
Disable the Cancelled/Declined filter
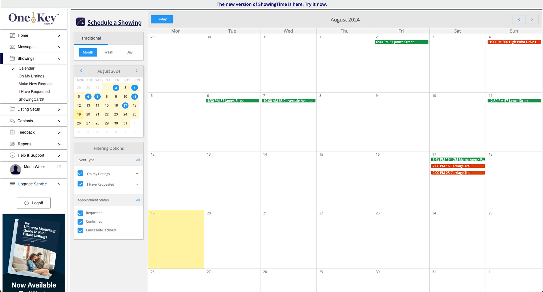pos(80,230)
